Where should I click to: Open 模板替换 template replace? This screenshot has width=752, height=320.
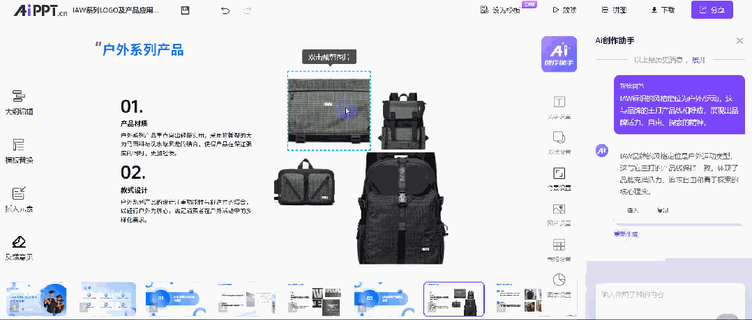[20, 151]
